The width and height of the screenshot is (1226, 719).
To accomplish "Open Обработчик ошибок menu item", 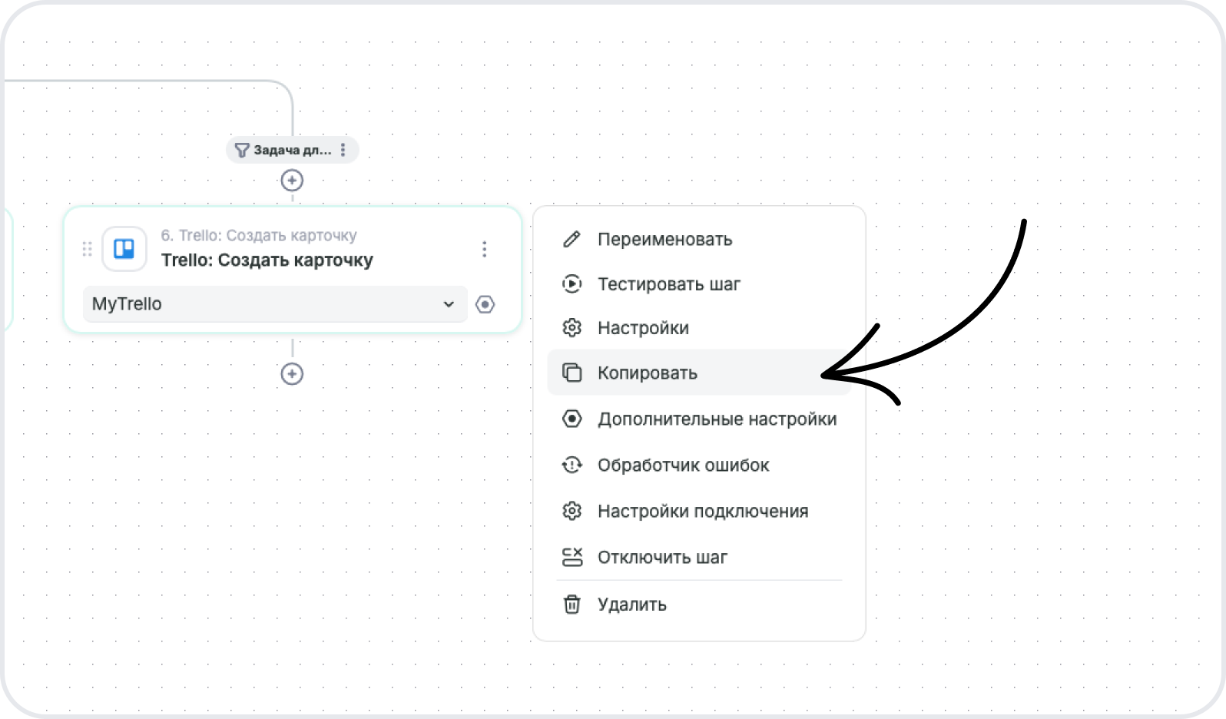I will pos(683,466).
